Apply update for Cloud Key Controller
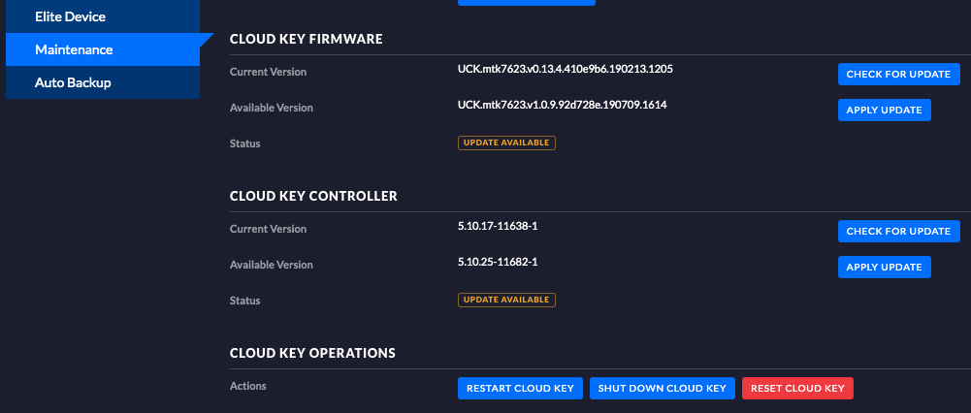Screen dimensions: 971x413 (x=884, y=267)
